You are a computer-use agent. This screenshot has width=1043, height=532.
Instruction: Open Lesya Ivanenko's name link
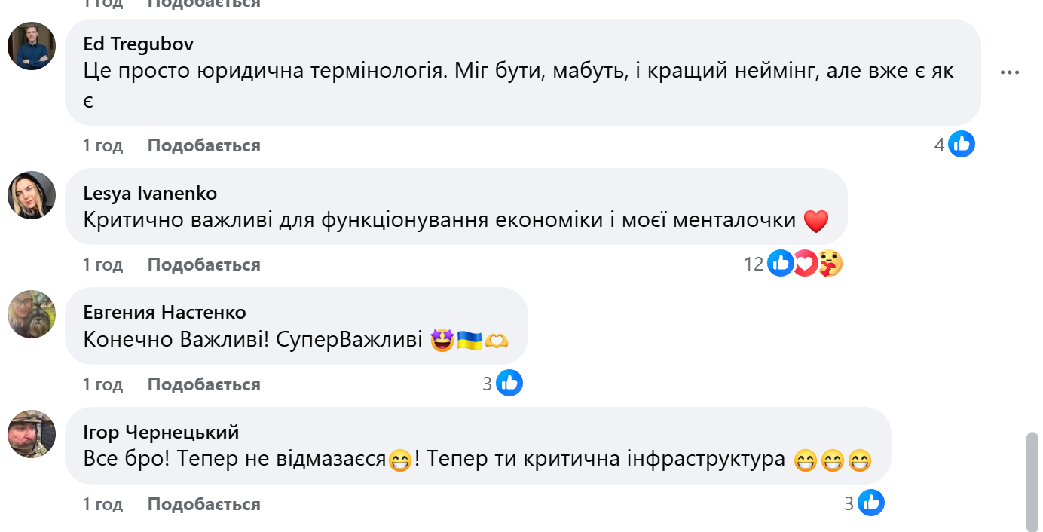coord(150,194)
